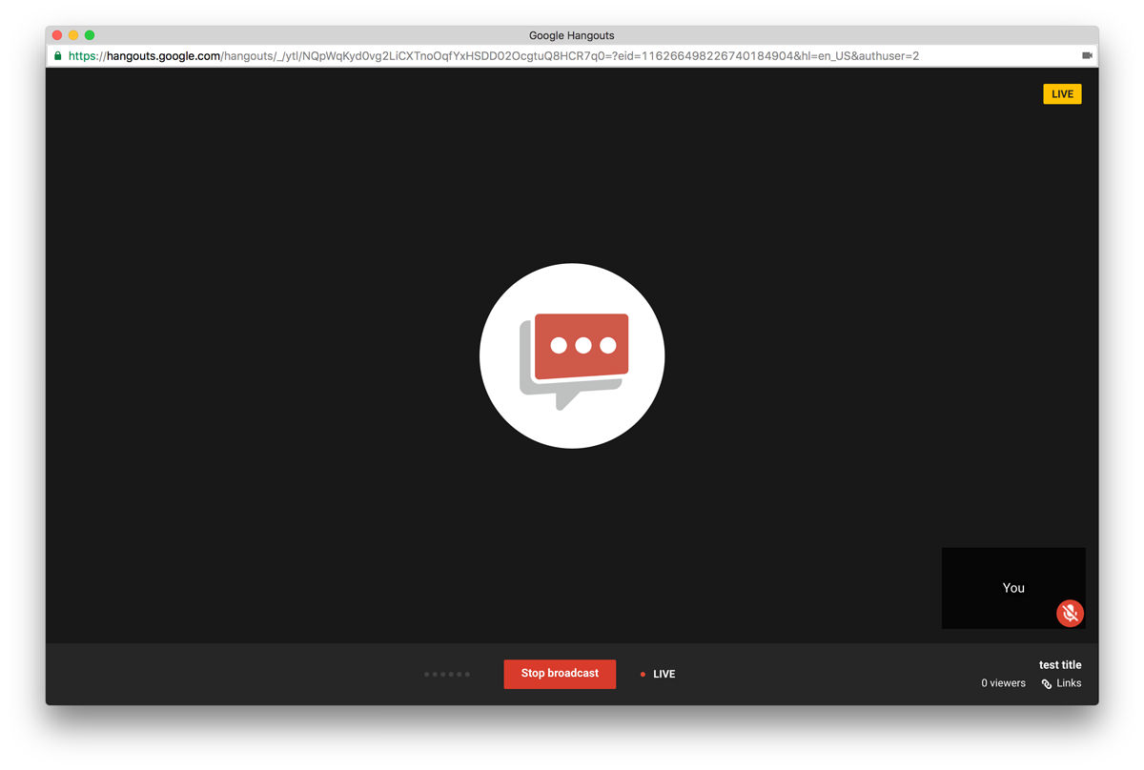Minimize the window with yellow button

73,35
